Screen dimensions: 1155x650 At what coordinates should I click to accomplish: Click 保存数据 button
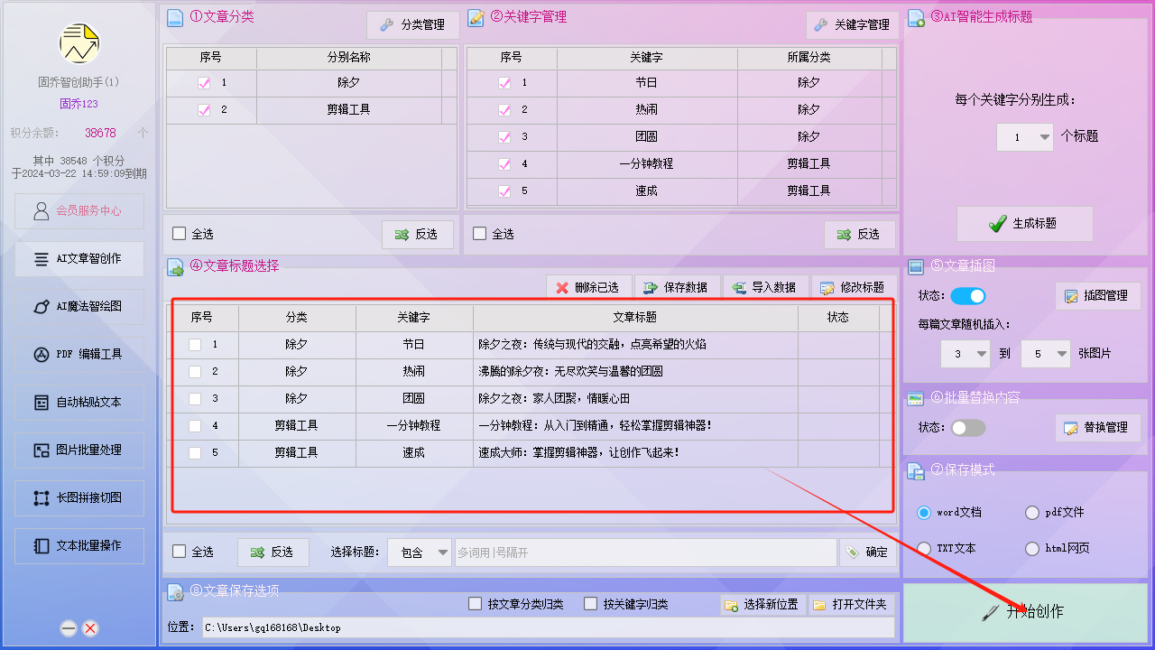(676, 287)
